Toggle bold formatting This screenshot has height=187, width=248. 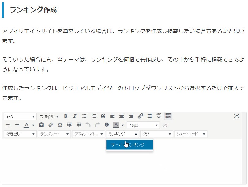pos(66,116)
